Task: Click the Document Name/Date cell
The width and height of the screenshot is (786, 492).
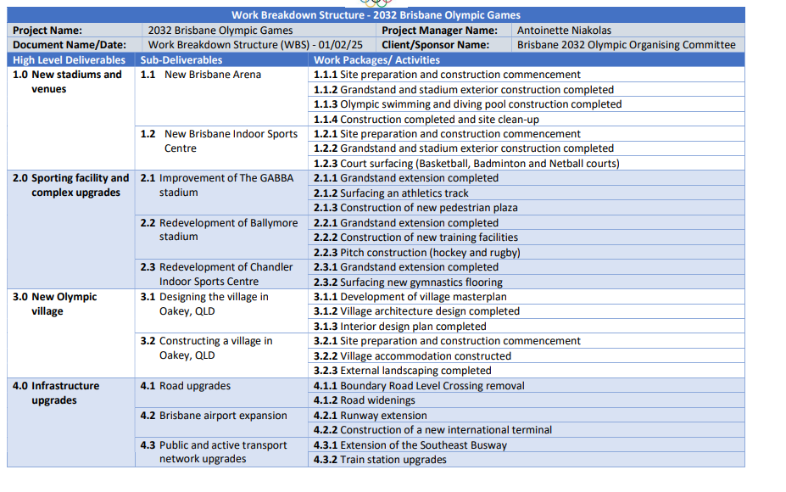Action: click(x=59, y=44)
